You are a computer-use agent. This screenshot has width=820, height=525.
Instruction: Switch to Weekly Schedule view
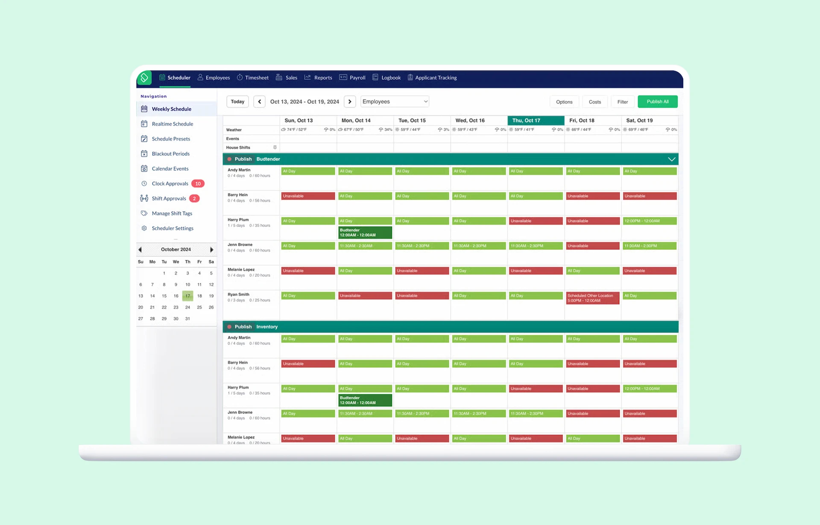coord(171,109)
